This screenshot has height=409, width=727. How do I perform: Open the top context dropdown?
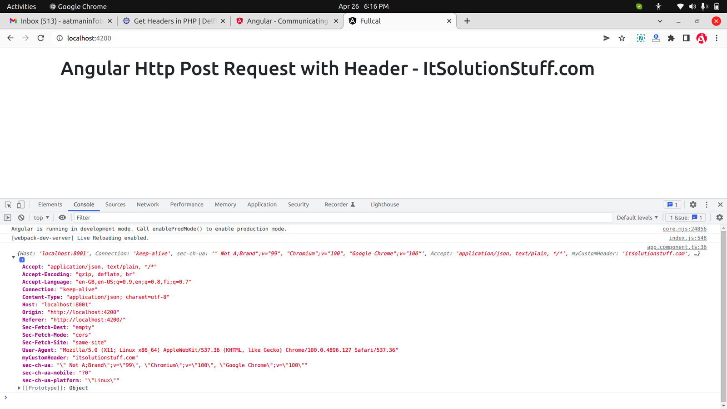tap(41, 218)
